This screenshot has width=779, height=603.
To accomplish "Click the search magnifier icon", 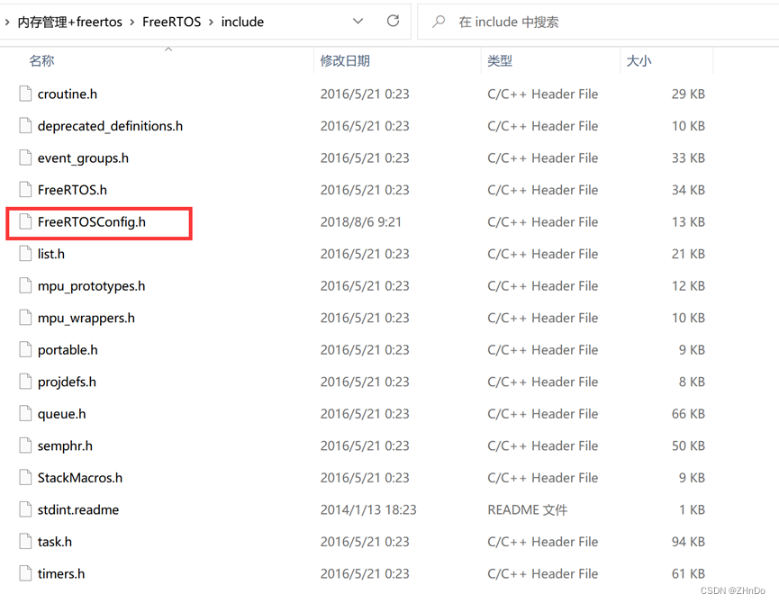I will [x=439, y=22].
